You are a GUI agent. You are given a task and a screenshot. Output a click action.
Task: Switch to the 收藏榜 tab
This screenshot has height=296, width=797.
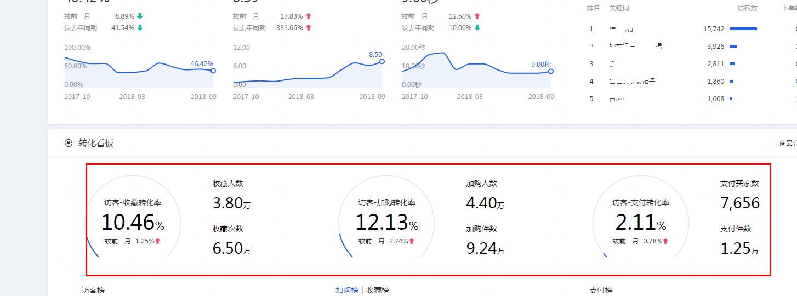(378, 290)
